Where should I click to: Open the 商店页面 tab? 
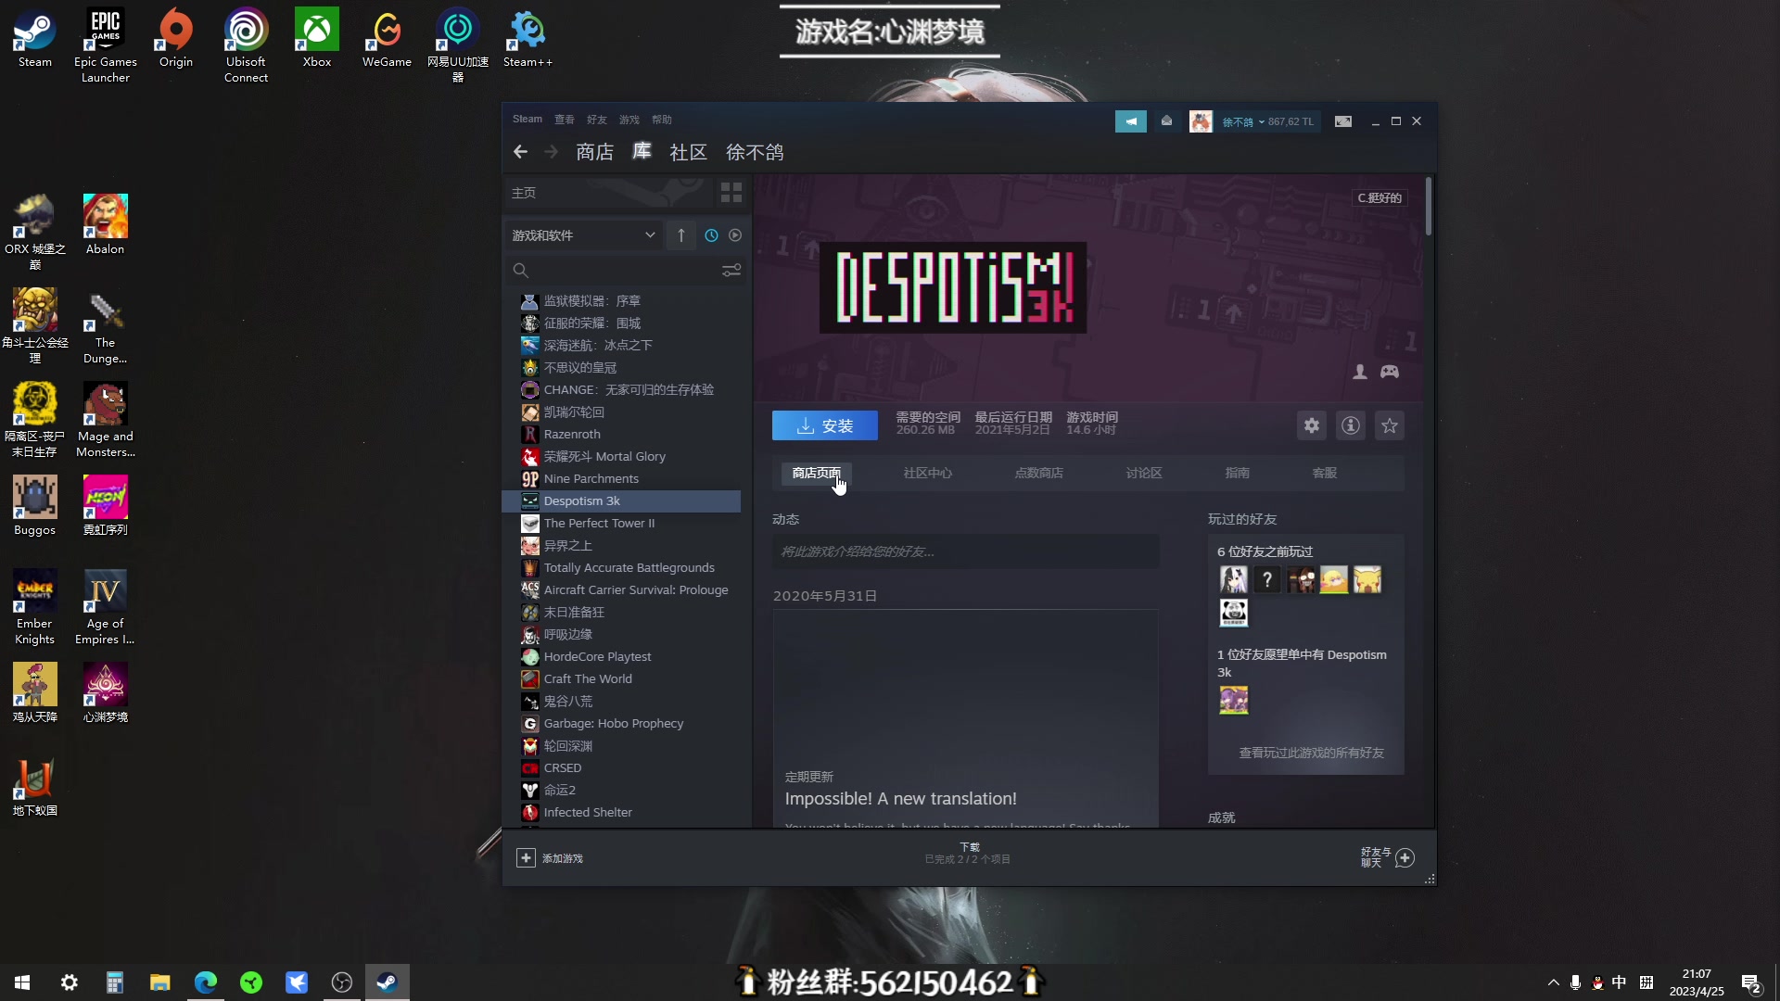click(x=816, y=473)
